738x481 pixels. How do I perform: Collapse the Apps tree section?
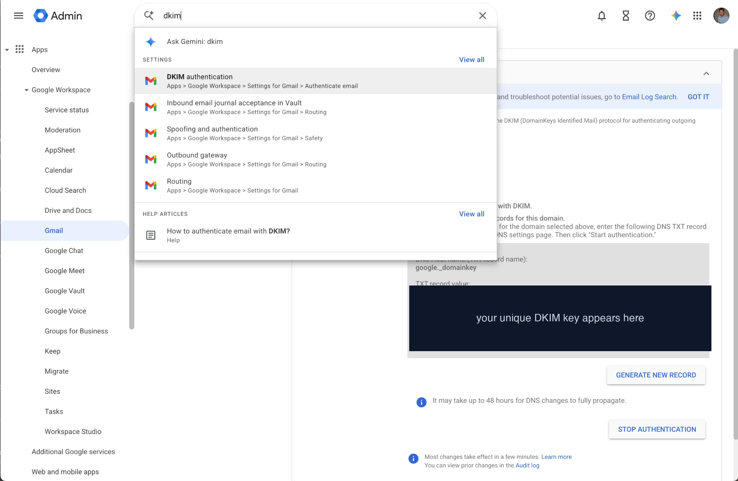[7, 50]
